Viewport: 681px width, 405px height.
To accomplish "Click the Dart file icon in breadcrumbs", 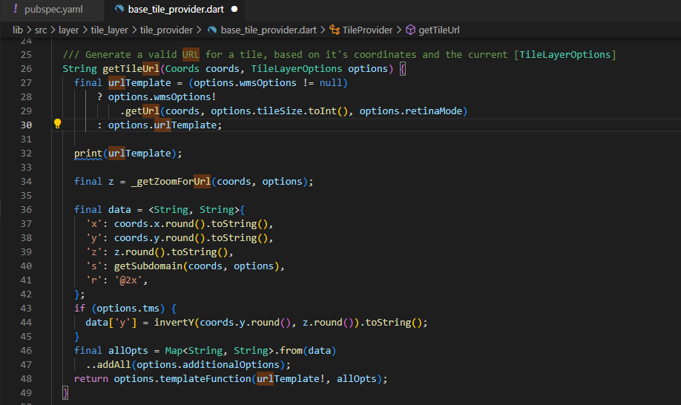I will (x=212, y=30).
